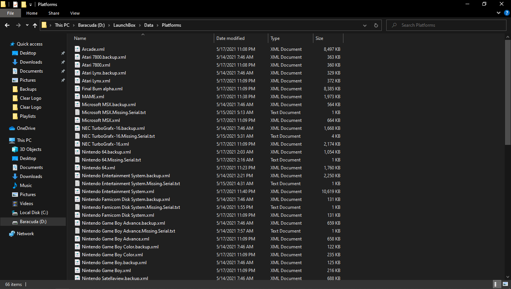
Task: Select Nintendo Famicom Disk System.Missing.Serial.txt icon
Action: [x=77, y=207]
